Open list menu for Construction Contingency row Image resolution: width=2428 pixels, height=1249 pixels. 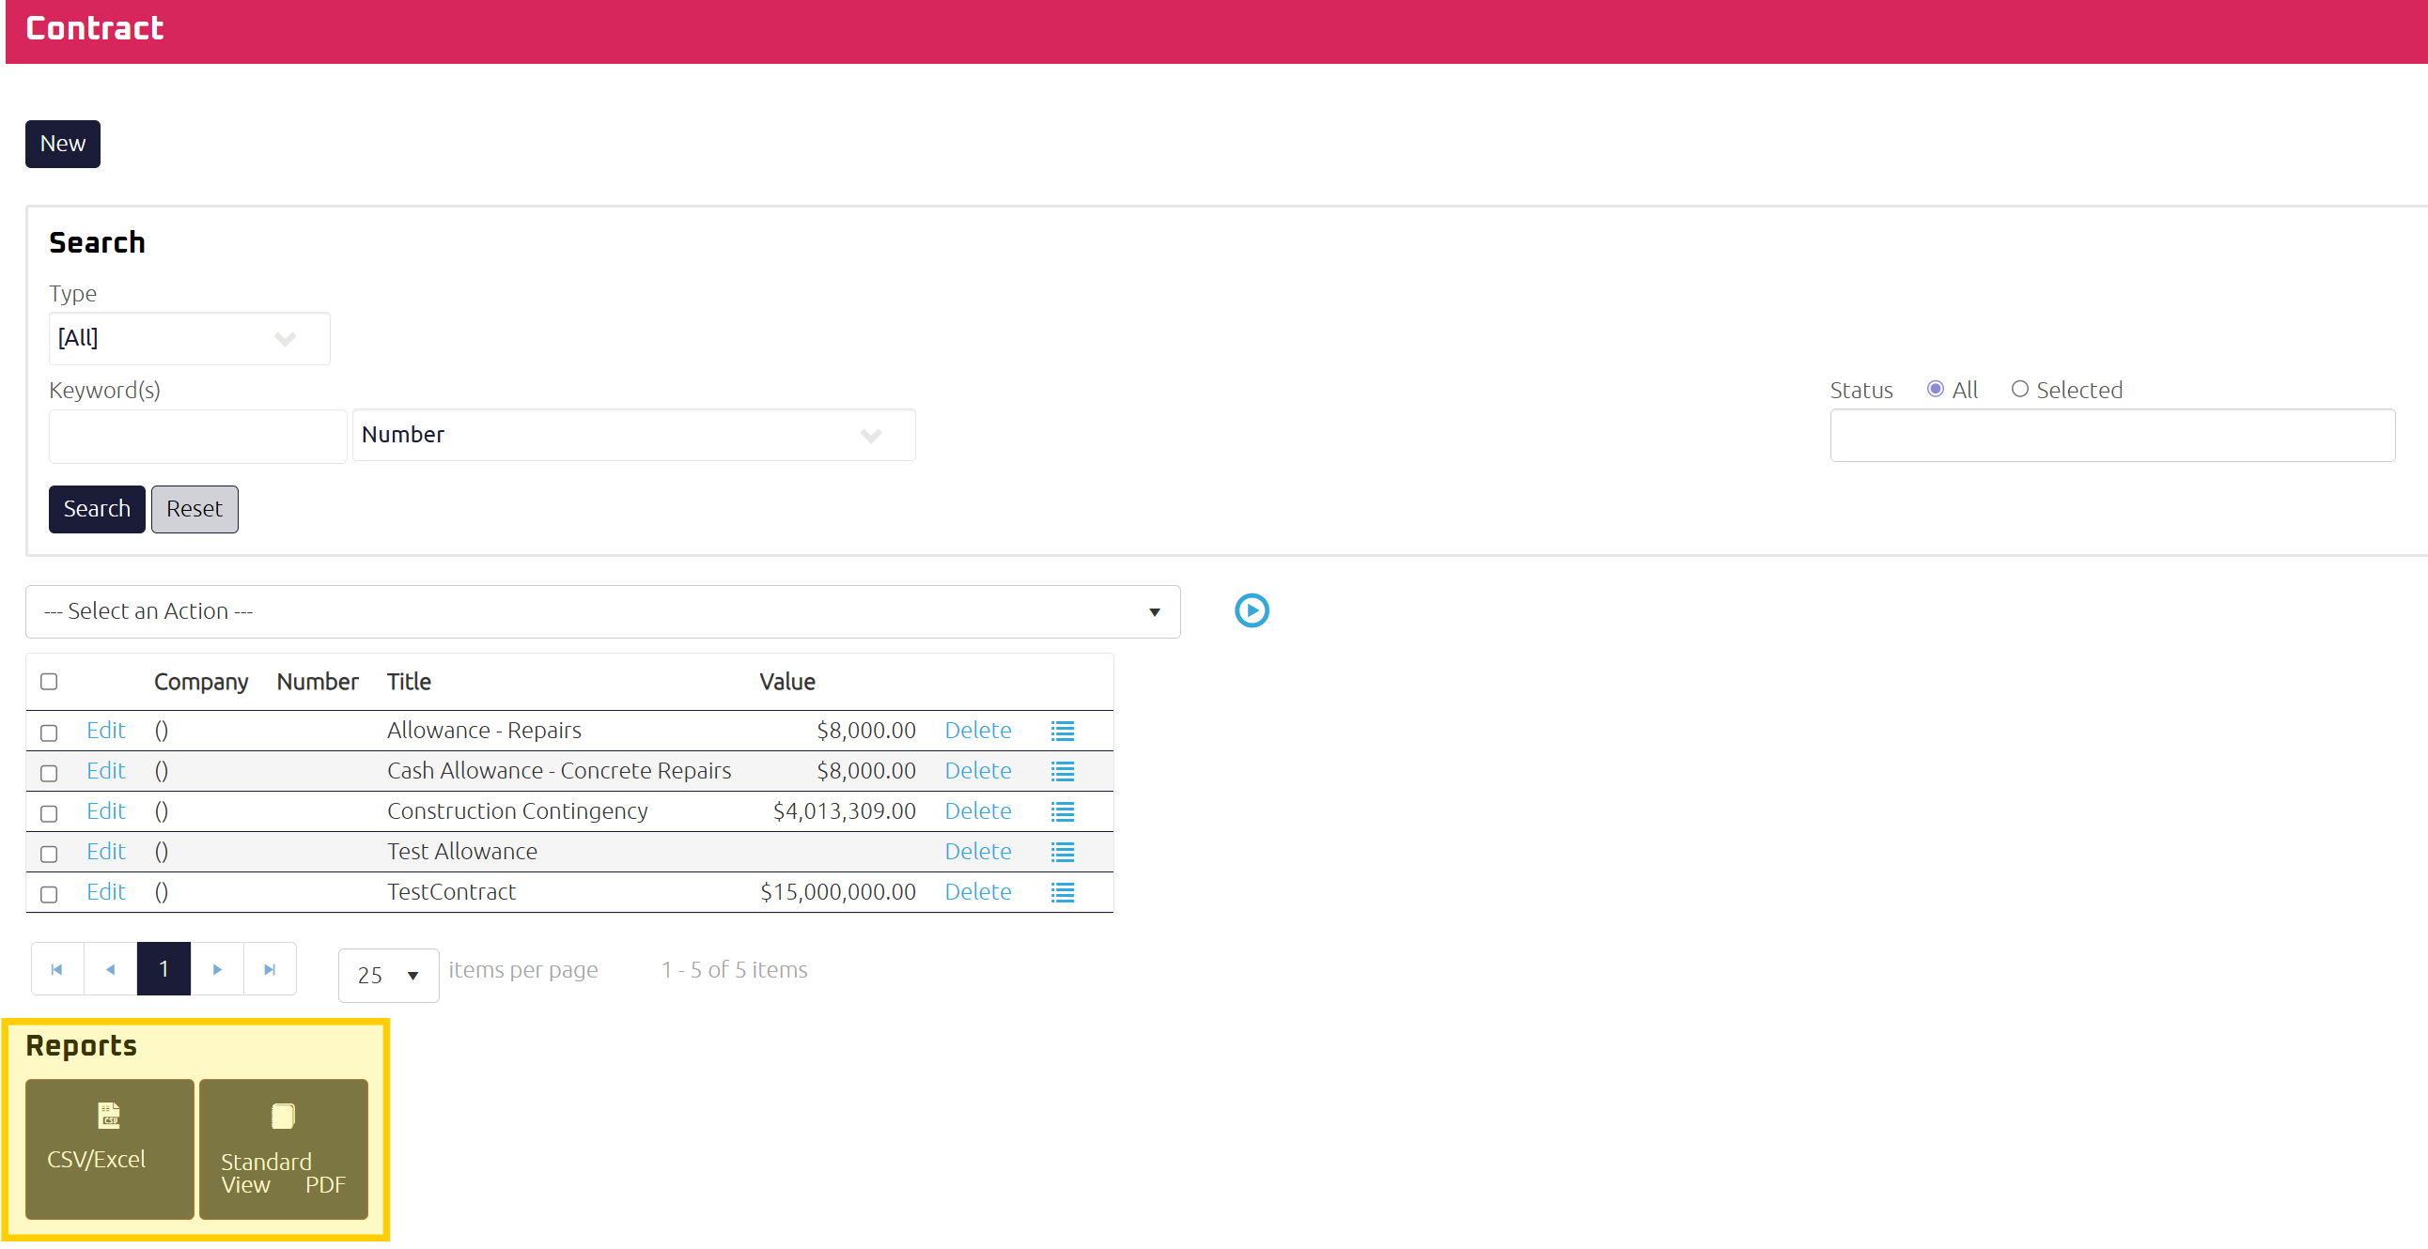coord(1062,812)
